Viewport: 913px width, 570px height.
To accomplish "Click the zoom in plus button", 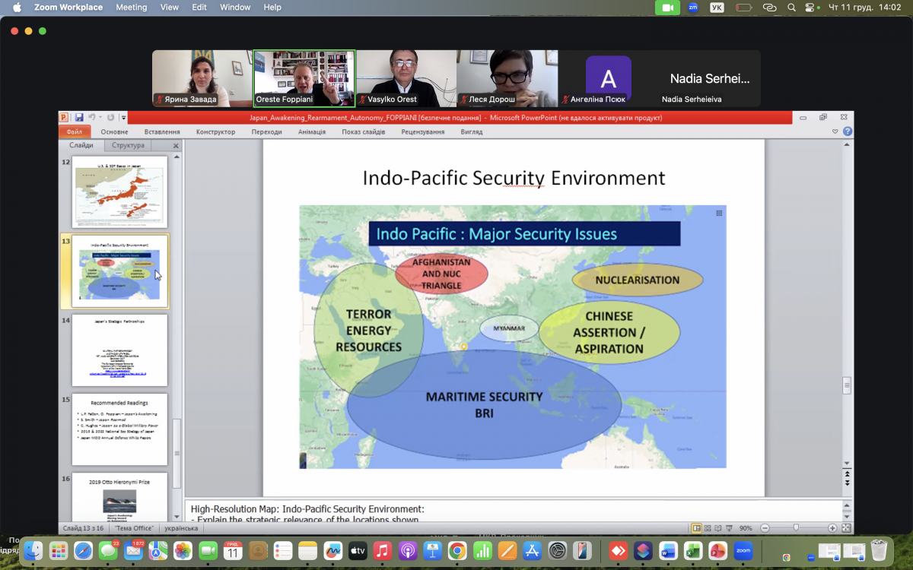I will [x=832, y=528].
